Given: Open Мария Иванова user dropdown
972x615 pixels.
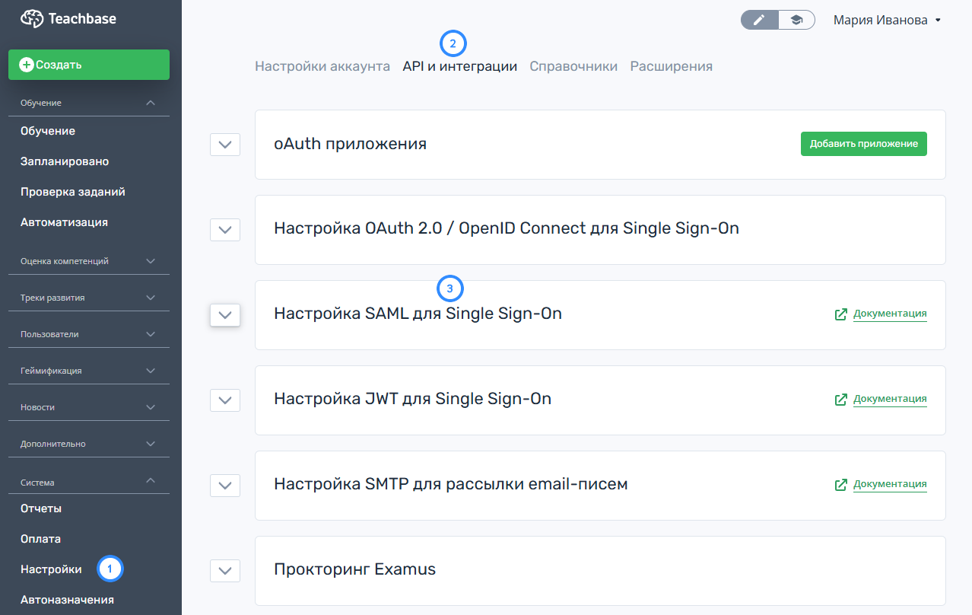Looking at the screenshot, I should tap(887, 21).
